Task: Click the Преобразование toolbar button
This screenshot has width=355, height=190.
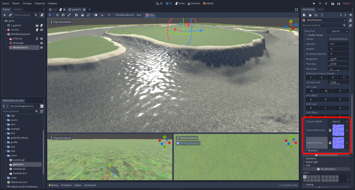Action: (x=125, y=15)
